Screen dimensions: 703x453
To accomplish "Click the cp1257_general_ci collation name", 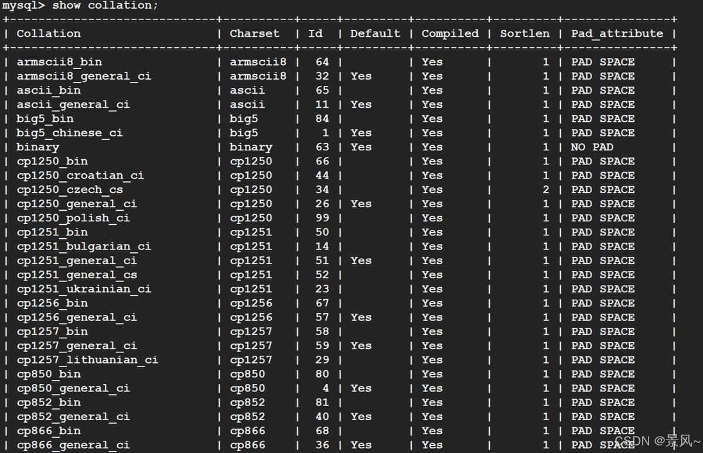I will 77,345.
